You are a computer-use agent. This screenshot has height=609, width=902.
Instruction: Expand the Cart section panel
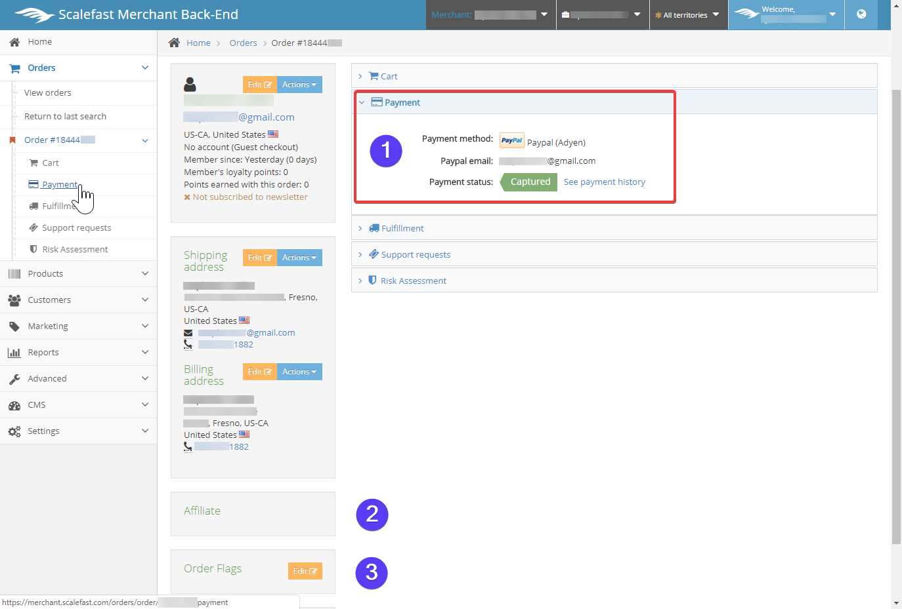click(x=389, y=76)
